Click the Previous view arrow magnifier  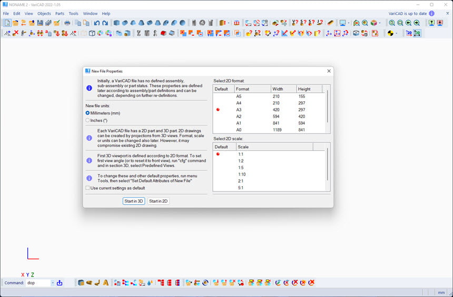(x=408, y=23)
